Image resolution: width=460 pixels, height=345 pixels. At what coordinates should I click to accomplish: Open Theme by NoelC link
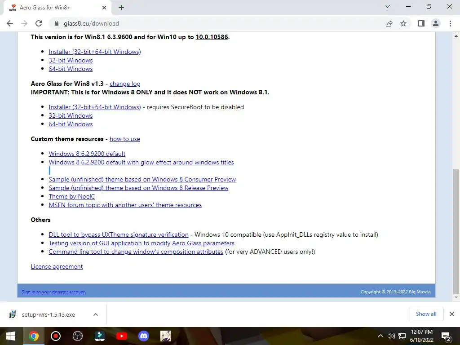pyautogui.click(x=72, y=196)
